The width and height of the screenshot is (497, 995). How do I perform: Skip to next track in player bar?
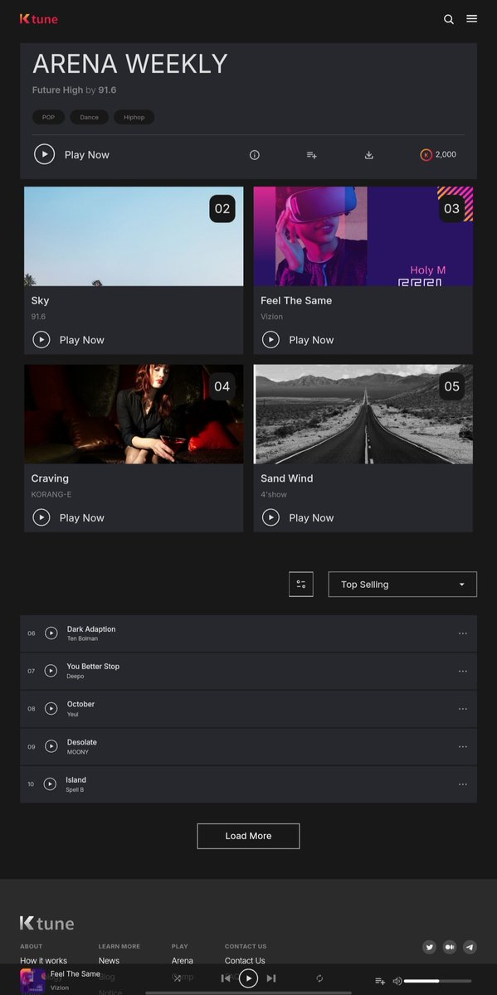(x=271, y=978)
